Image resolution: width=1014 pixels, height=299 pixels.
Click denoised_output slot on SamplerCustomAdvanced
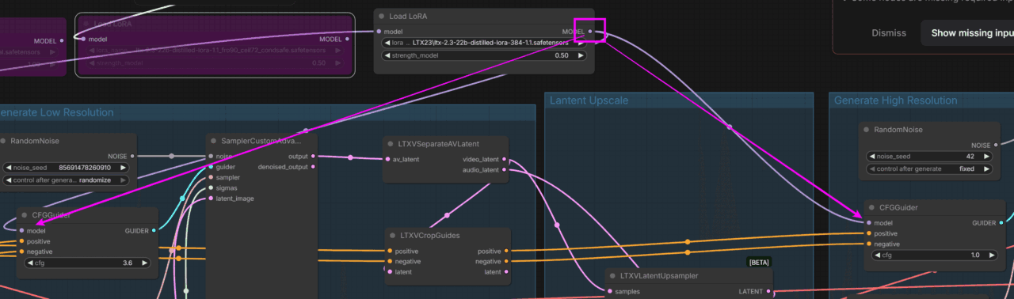(x=313, y=167)
